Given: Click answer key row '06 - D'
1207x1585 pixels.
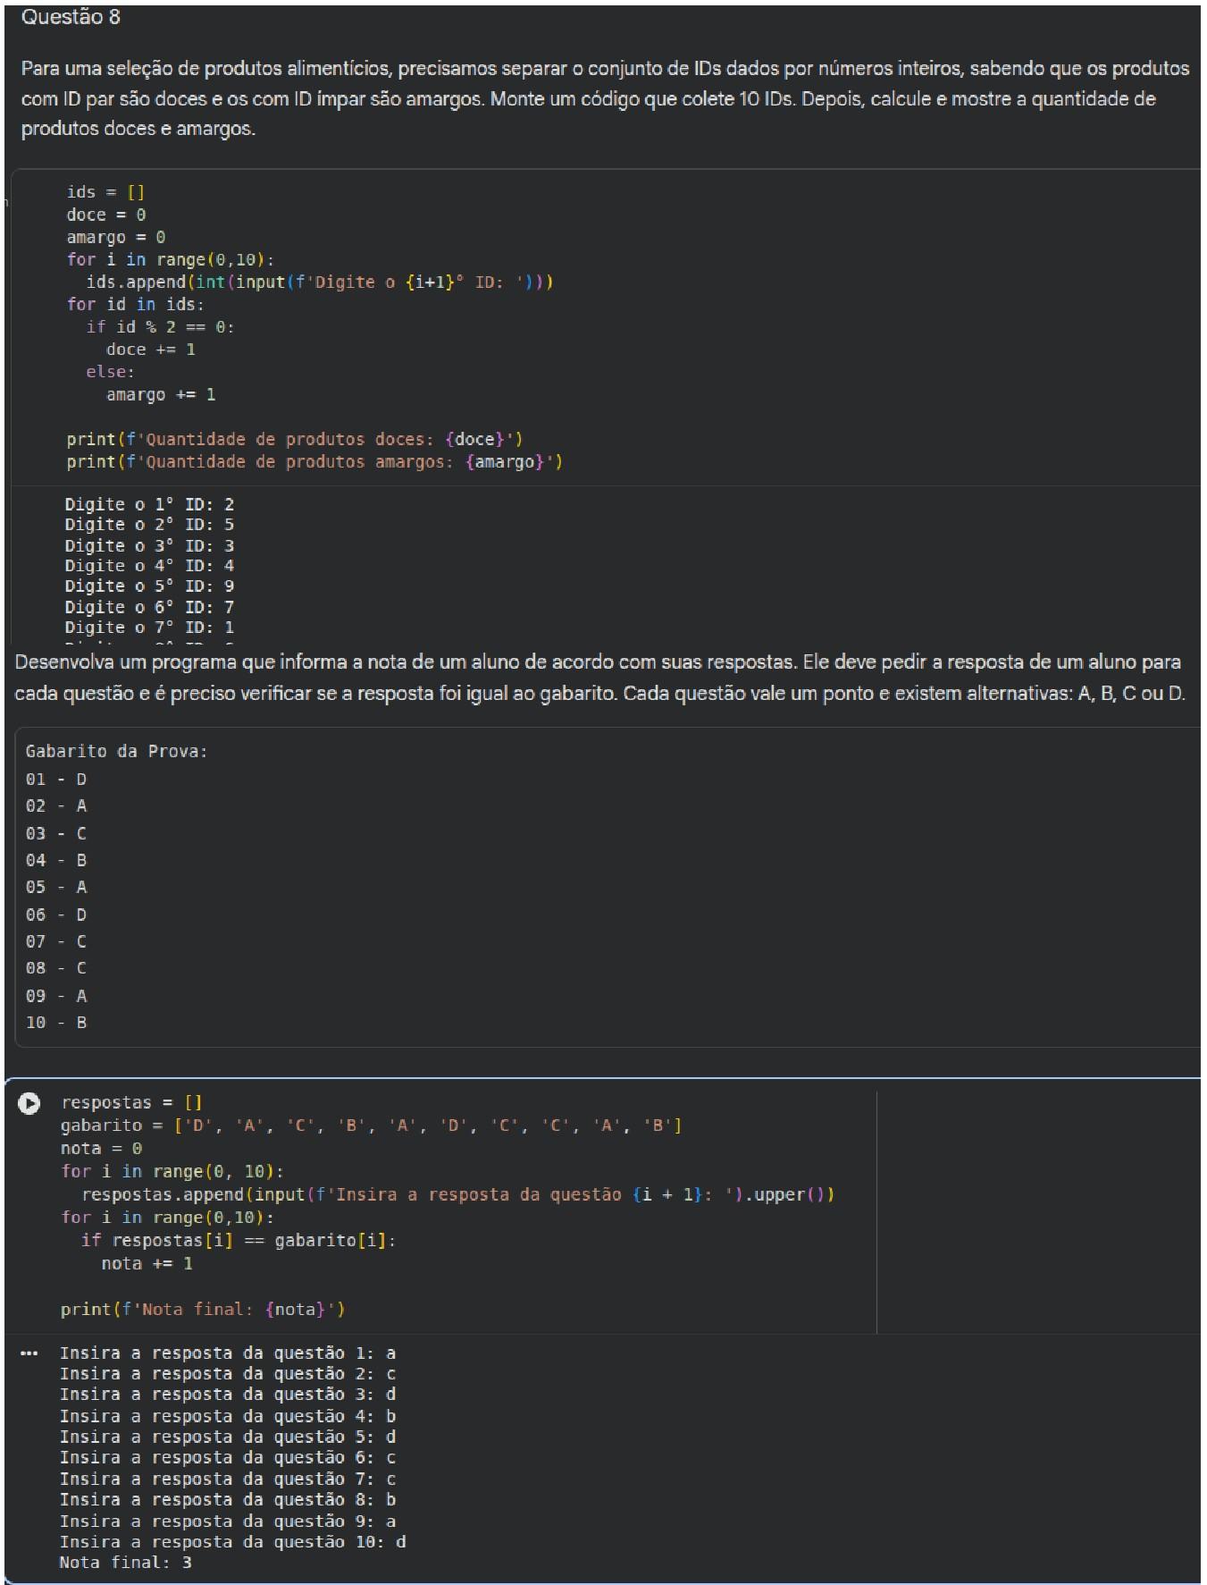Looking at the screenshot, I should click(x=56, y=915).
